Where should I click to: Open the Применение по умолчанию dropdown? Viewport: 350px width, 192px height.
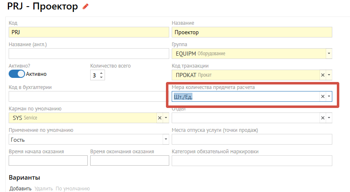[x=166, y=140]
